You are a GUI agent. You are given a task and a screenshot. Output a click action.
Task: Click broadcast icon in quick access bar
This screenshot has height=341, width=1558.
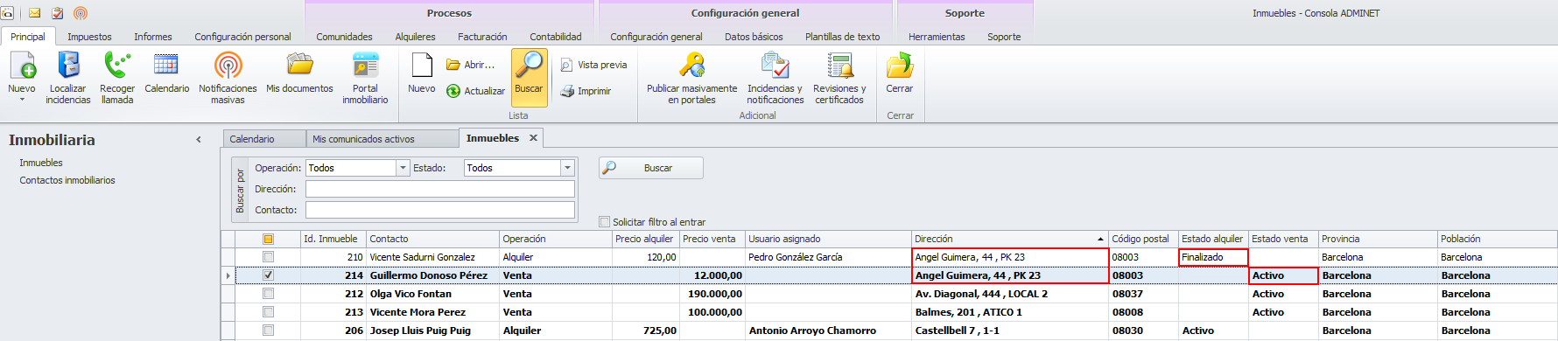81,13
